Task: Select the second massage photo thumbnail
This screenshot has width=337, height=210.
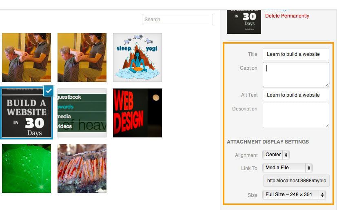Action: (82, 57)
